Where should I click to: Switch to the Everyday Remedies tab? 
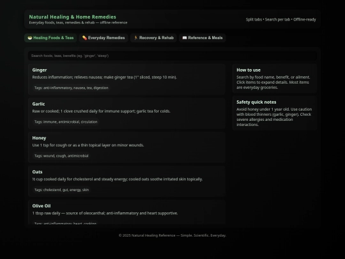[103, 38]
